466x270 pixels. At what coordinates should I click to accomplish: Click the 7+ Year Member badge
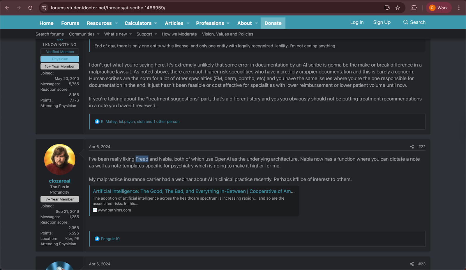[60, 199]
